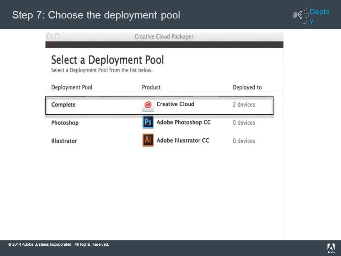This screenshot has height=256, width=341.
Task: Select the Illustrator deployment pool name
Action: [64, 141]
